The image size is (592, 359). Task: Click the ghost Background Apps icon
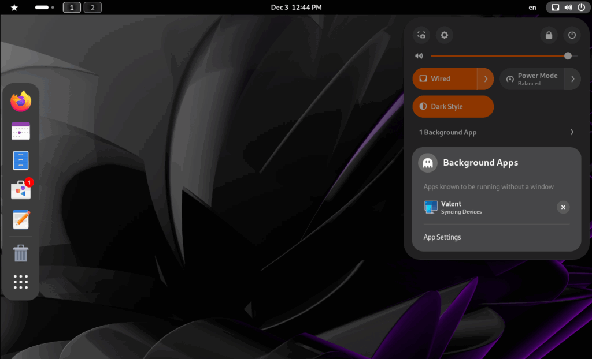(x=428, y=163)
